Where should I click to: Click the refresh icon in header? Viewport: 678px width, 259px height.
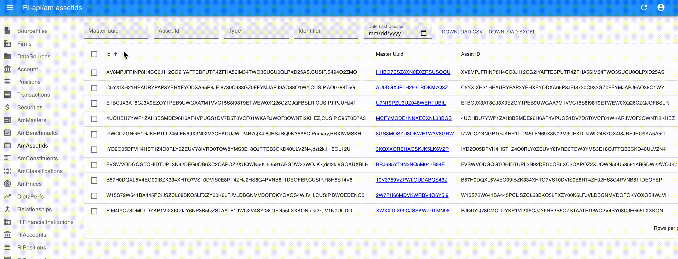coord(644,7)
